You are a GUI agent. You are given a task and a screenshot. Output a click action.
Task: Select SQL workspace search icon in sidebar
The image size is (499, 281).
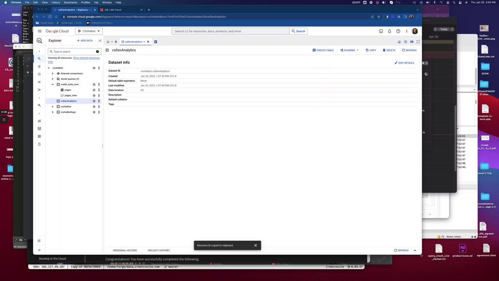[x=39, y=59]
